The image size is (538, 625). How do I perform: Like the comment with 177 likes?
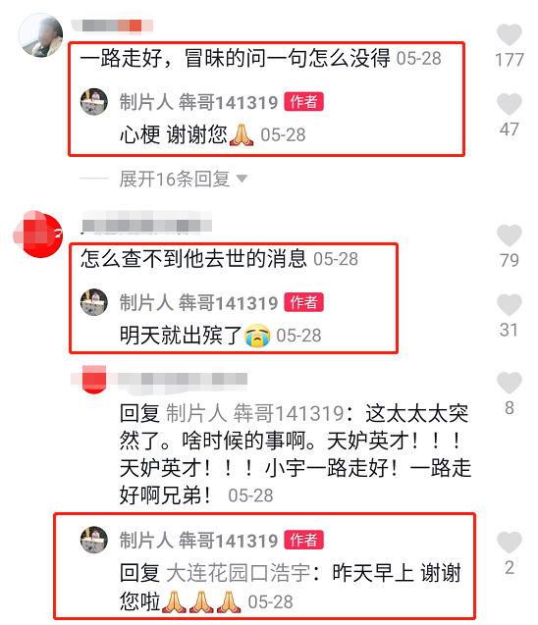click(x=509, y=35)
